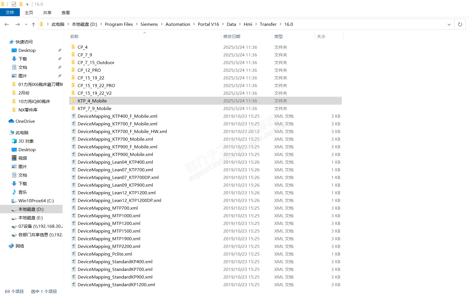Click the OneDrive cloud icon
The width and height of the screenshot is (469, 295).
coord(11,121)
